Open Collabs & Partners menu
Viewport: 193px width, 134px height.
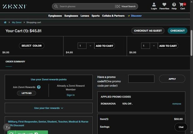(113, 16)
